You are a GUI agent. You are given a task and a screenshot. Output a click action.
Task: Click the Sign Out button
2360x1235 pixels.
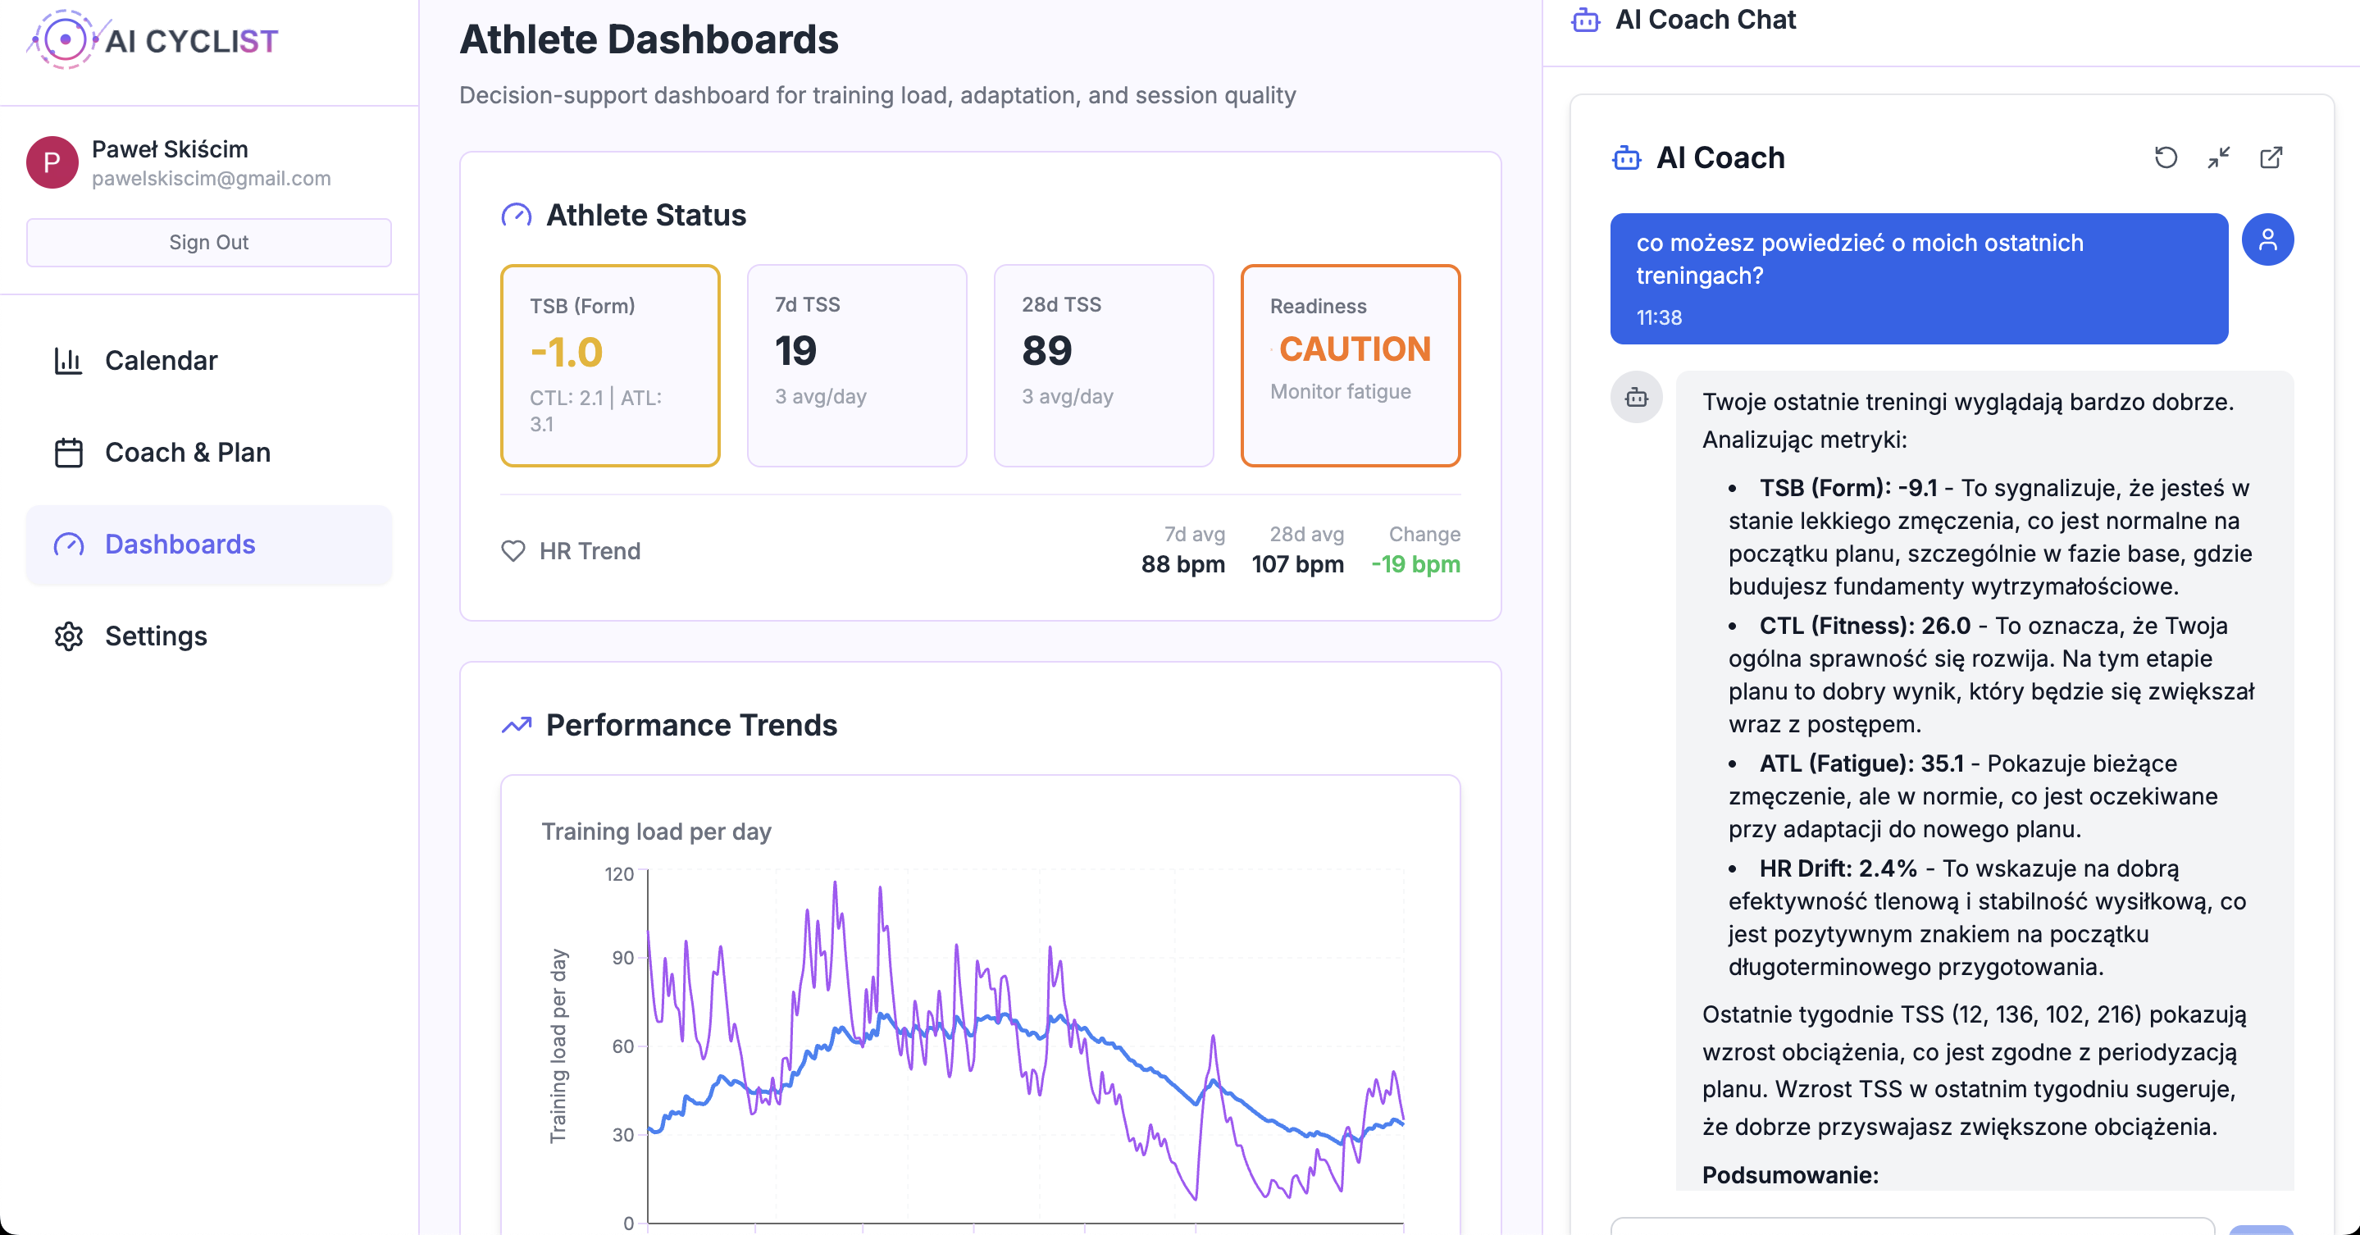[209, 243]
